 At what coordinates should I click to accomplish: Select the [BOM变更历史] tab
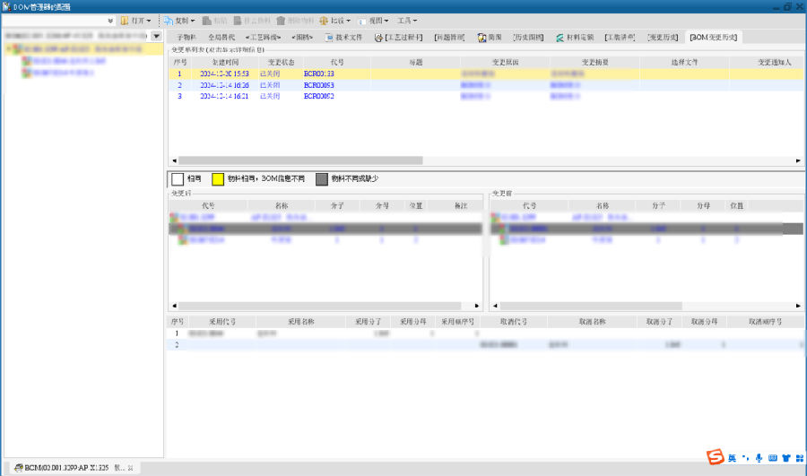pos(714,38)
